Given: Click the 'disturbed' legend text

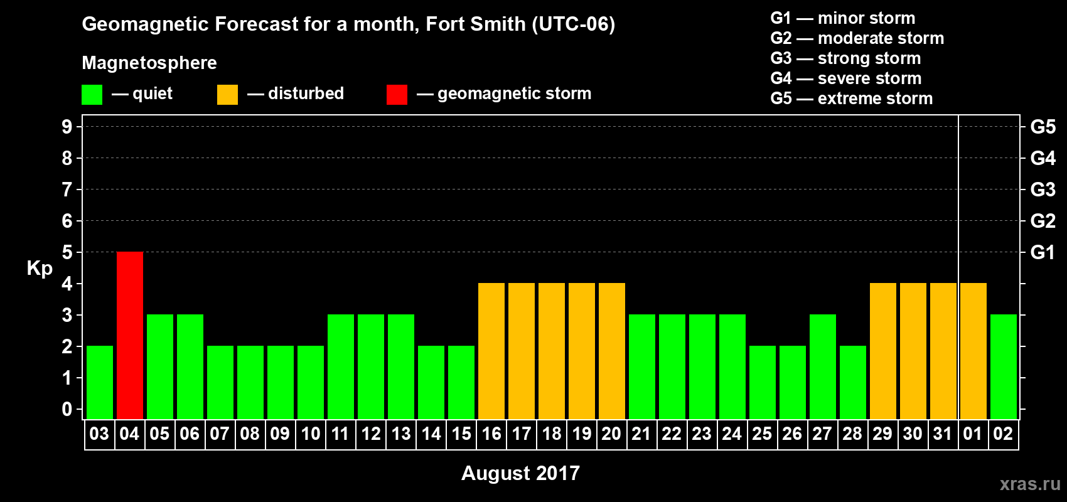Looking at the screenshot, I should (x=306, y=93).
